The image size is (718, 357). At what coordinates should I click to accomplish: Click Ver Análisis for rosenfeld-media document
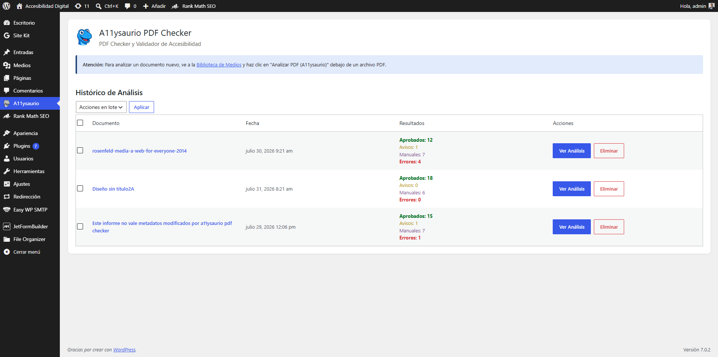[572, 151]
